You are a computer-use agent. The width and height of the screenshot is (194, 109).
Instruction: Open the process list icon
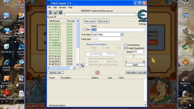[x=50, y=12]
